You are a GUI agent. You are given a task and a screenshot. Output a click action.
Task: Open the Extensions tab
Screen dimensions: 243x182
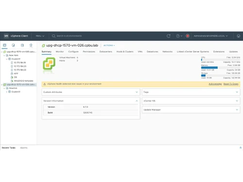point(219,51)
